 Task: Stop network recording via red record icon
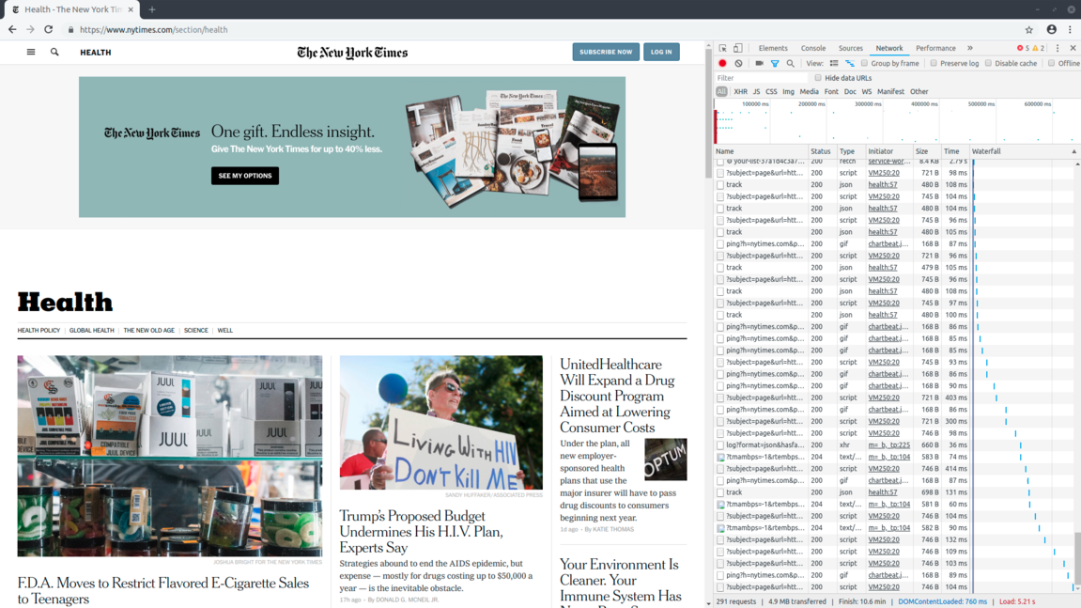coord(722,62)
